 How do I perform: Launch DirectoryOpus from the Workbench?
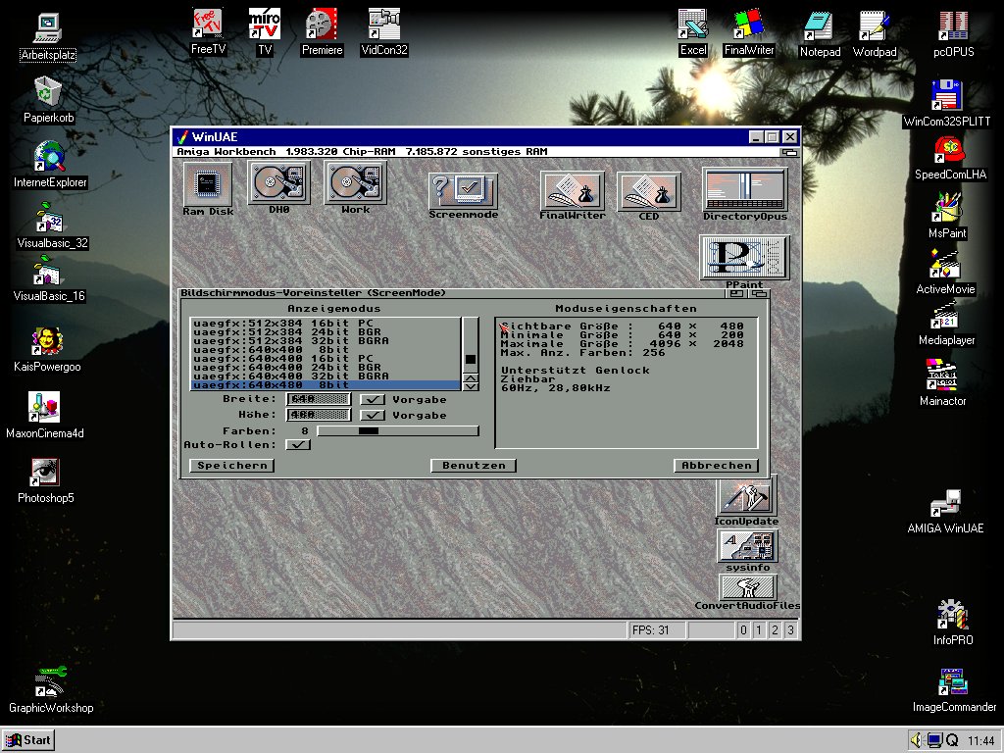point(744,189)
